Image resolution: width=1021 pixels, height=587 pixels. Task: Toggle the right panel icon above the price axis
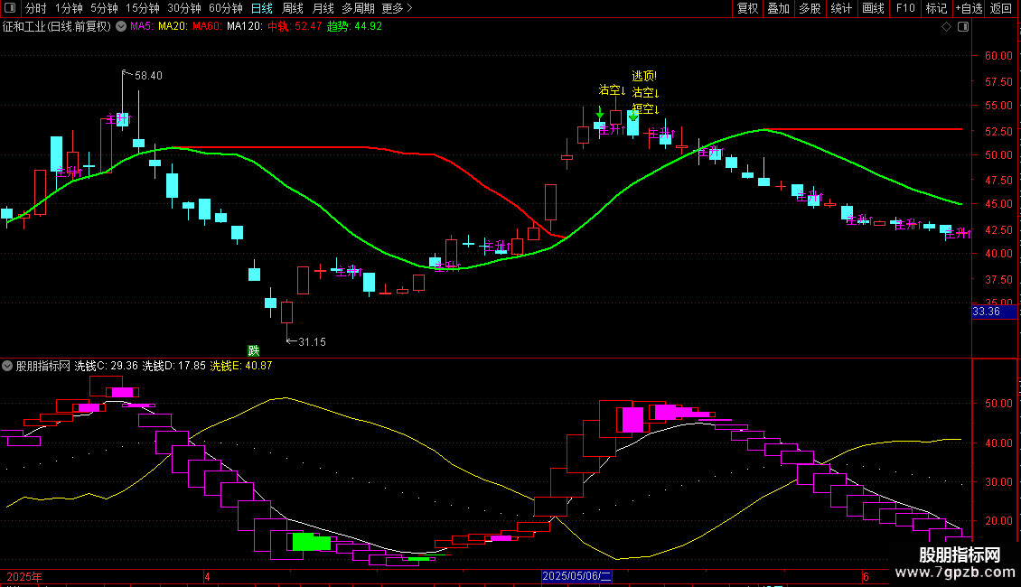(963, 27)
